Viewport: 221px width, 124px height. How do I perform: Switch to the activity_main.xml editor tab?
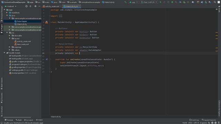click(x=52, y=6)
